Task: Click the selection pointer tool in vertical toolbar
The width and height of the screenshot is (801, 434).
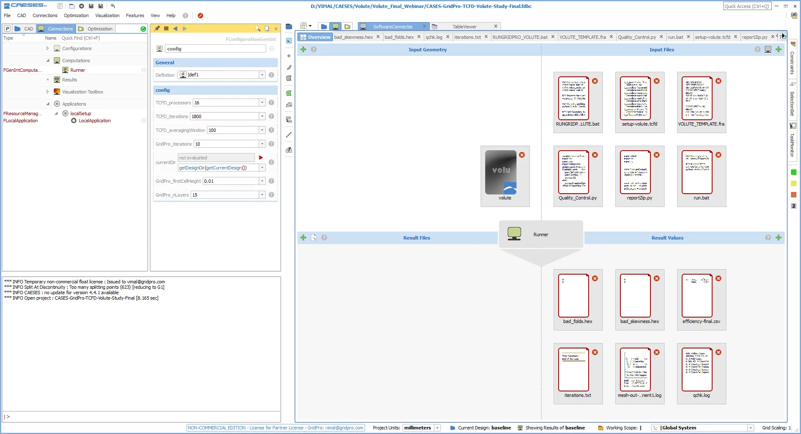Action: (289, 40)
